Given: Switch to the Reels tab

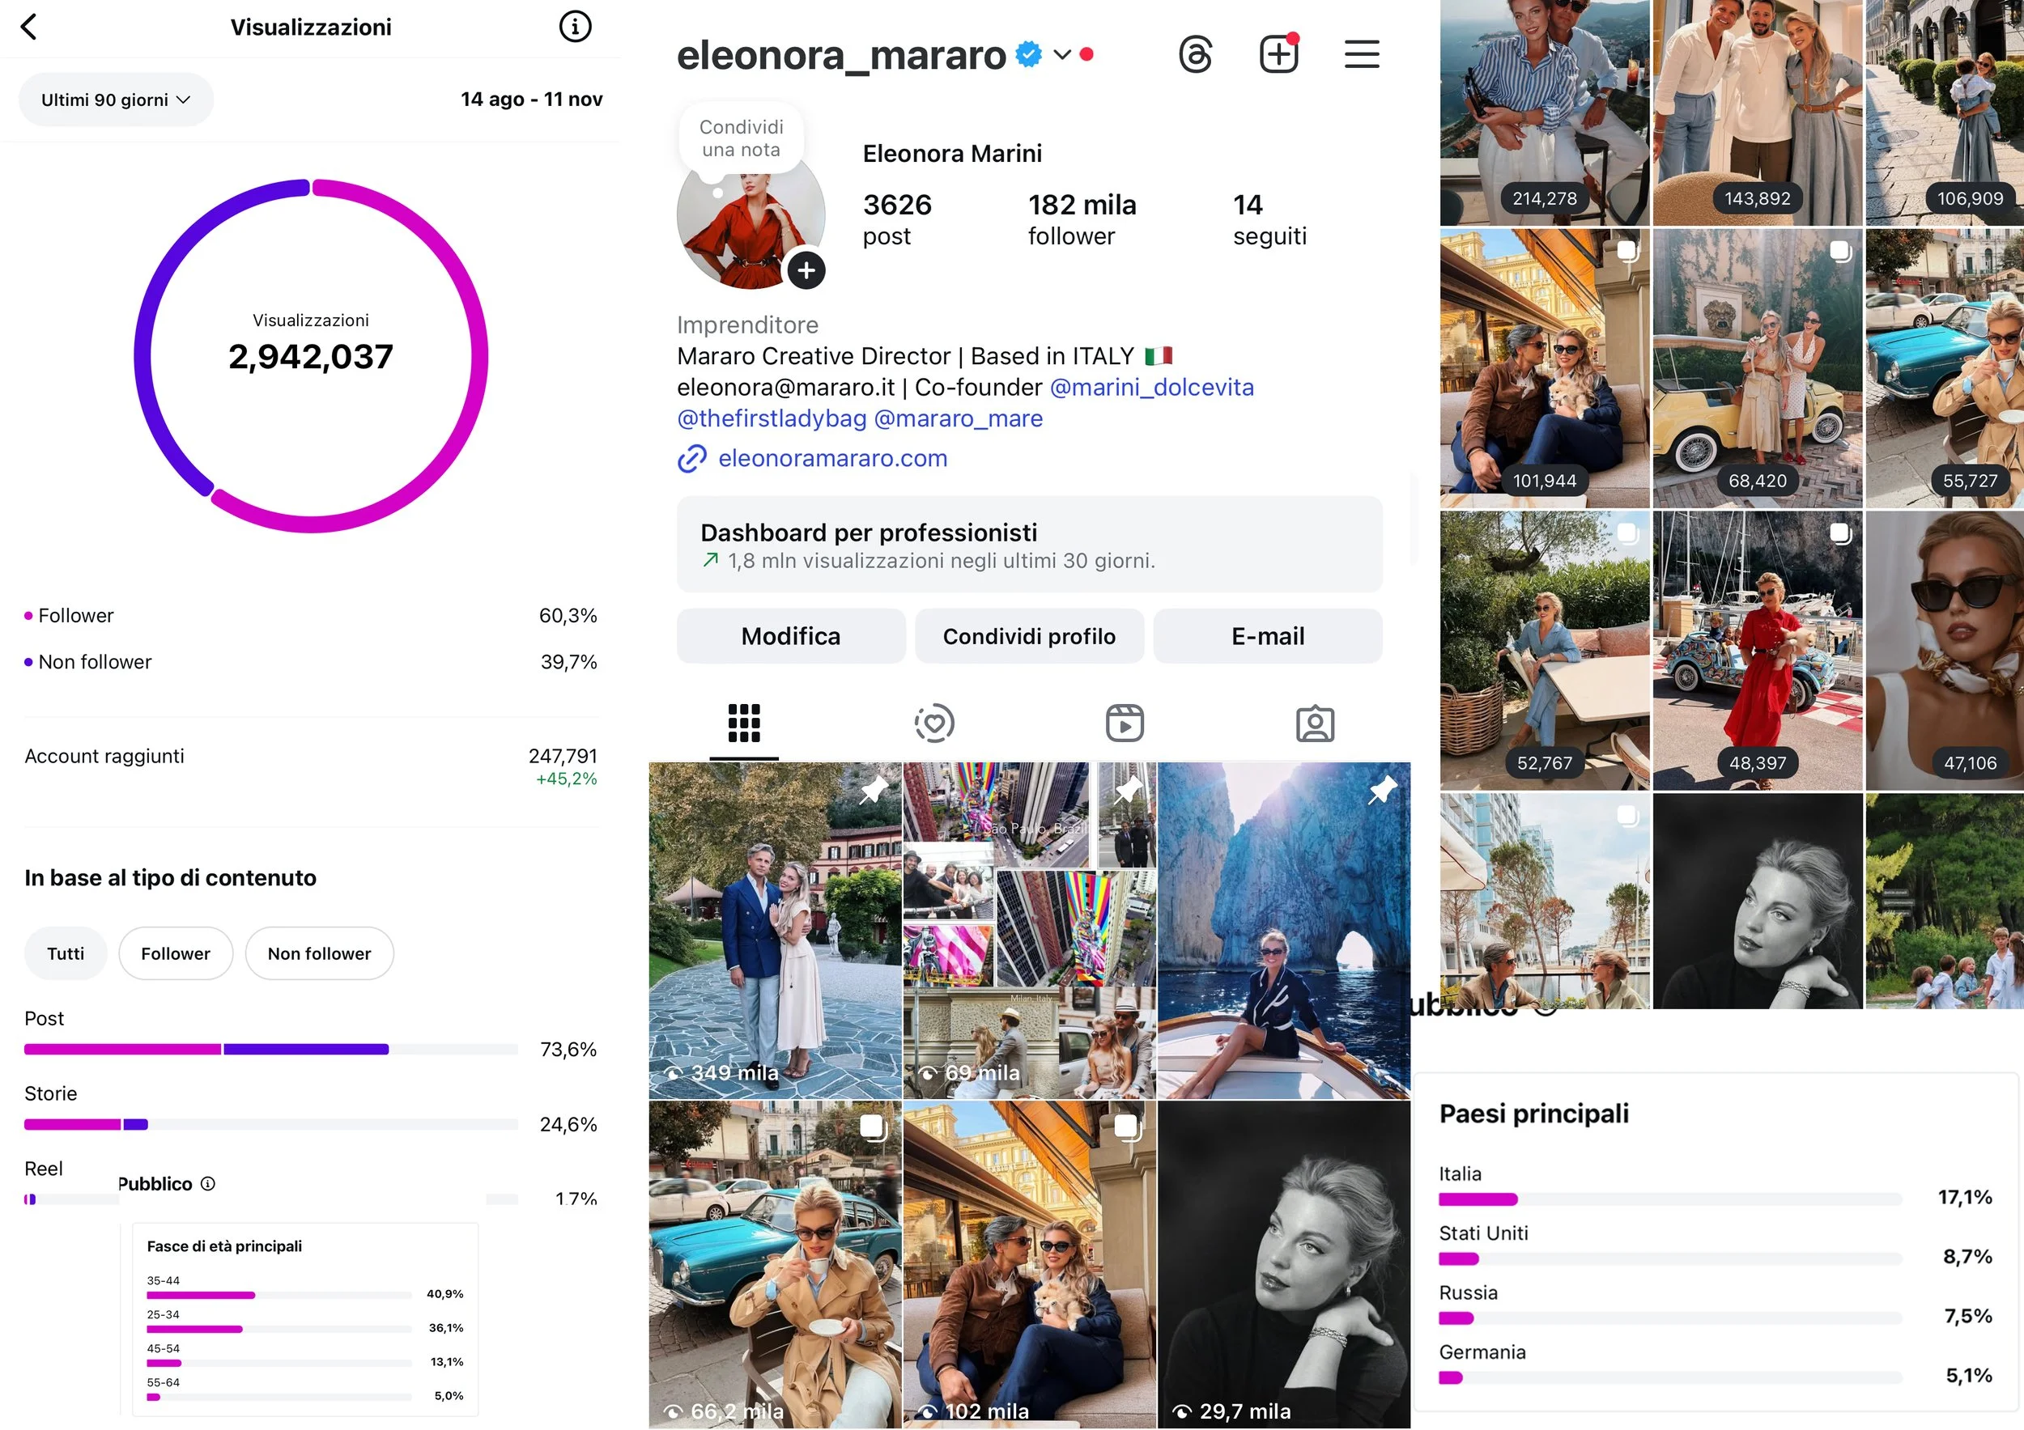Looking at the screenshot, I should pos(1125,723).
